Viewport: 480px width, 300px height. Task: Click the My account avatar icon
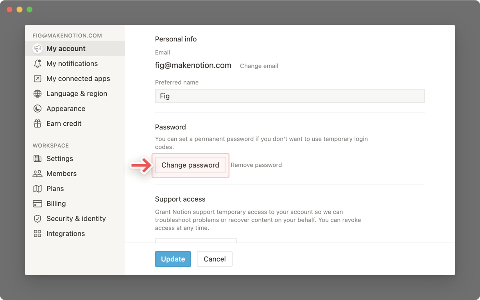coord(38,48)
